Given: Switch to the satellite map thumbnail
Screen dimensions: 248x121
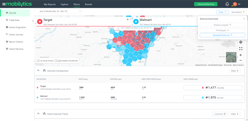Looking at the screenshot, I should 231,57.
